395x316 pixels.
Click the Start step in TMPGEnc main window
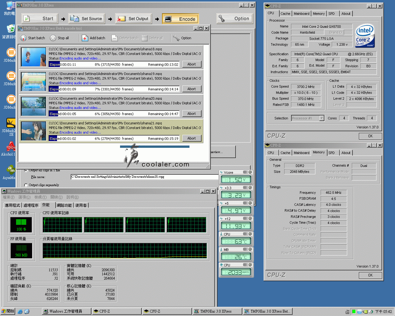[39, 19]
